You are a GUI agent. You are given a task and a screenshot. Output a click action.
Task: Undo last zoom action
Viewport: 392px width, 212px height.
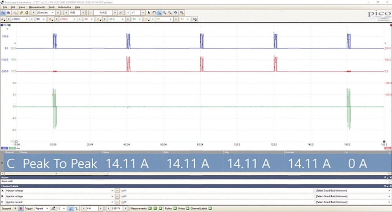pos(175,13)
